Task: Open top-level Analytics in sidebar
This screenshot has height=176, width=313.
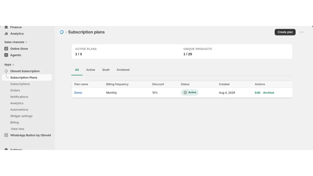Action: click(17, 34)
